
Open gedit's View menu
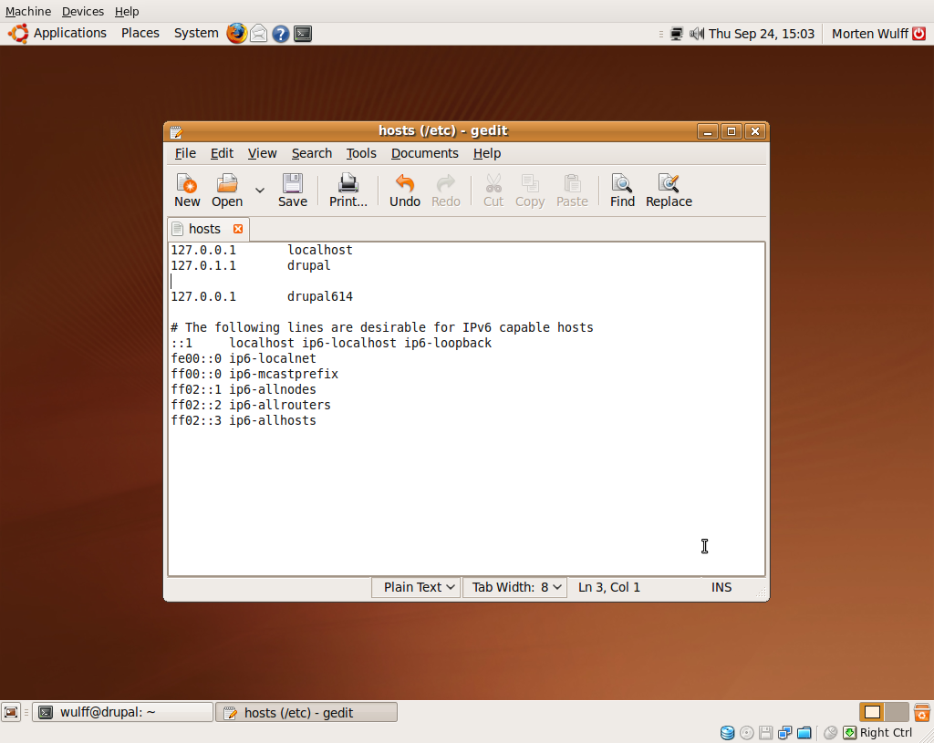[262, 153]
